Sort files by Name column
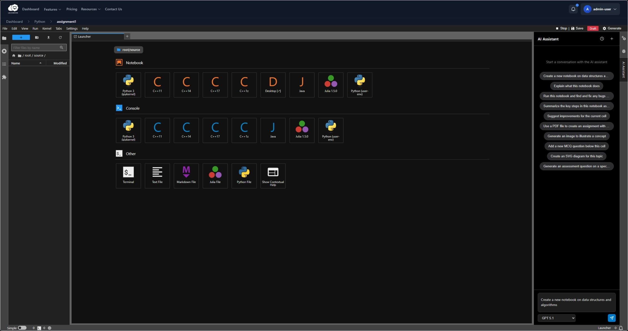Screen dimensions: 628x331 point(27,63)
